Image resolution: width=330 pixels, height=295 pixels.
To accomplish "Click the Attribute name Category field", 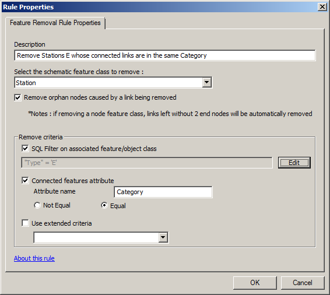I will (163, 192).
